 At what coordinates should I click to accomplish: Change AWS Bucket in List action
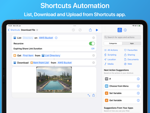tap(46, 38)
